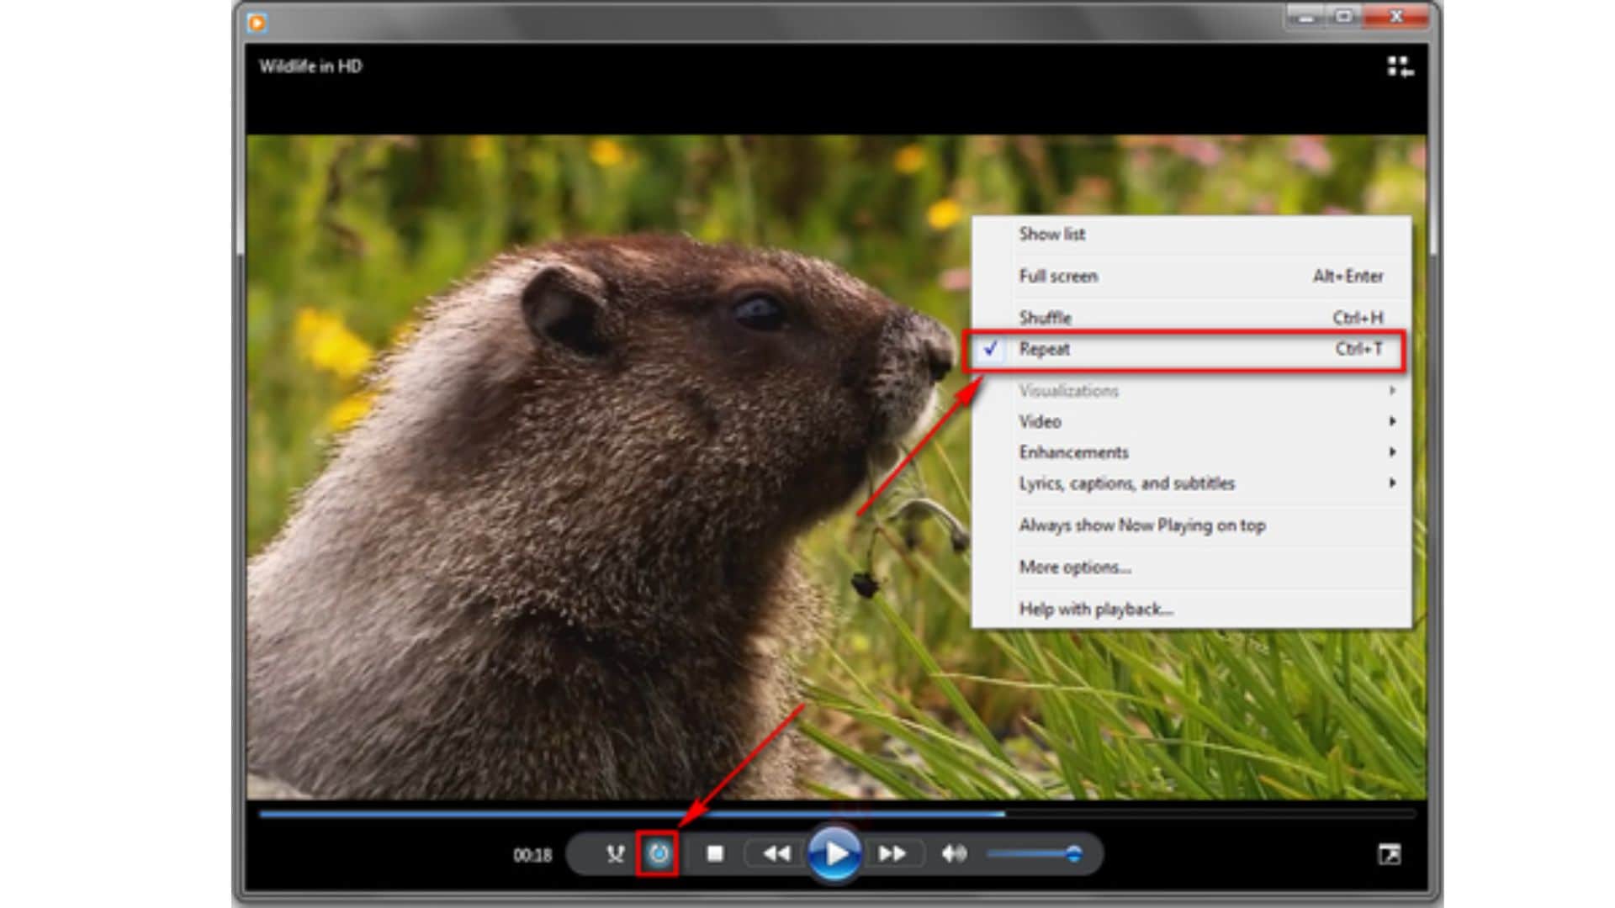Click Windows Media Player title bar icon
This screenshot has width=1615, height=908.
pyautogui.click(x=257, y=23)
